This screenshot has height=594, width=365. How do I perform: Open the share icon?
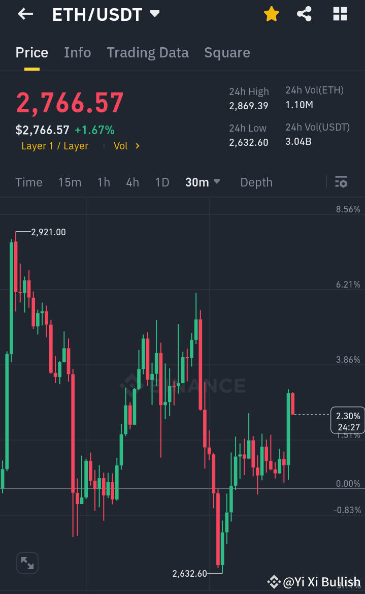pyautogui.click(x=304, y=14)
